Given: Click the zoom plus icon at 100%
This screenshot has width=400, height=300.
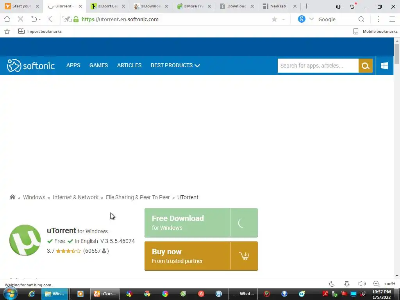Looking at the screenshot, I should (x=376, y=284).
